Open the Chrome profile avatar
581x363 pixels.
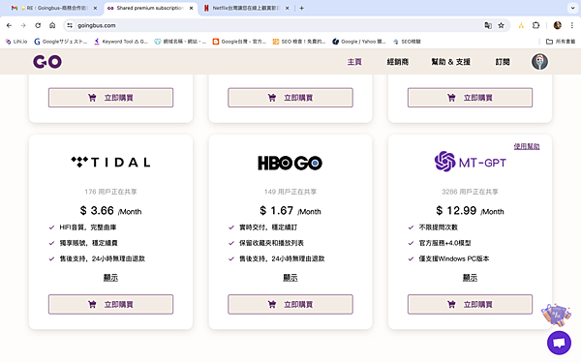point(558,25)
